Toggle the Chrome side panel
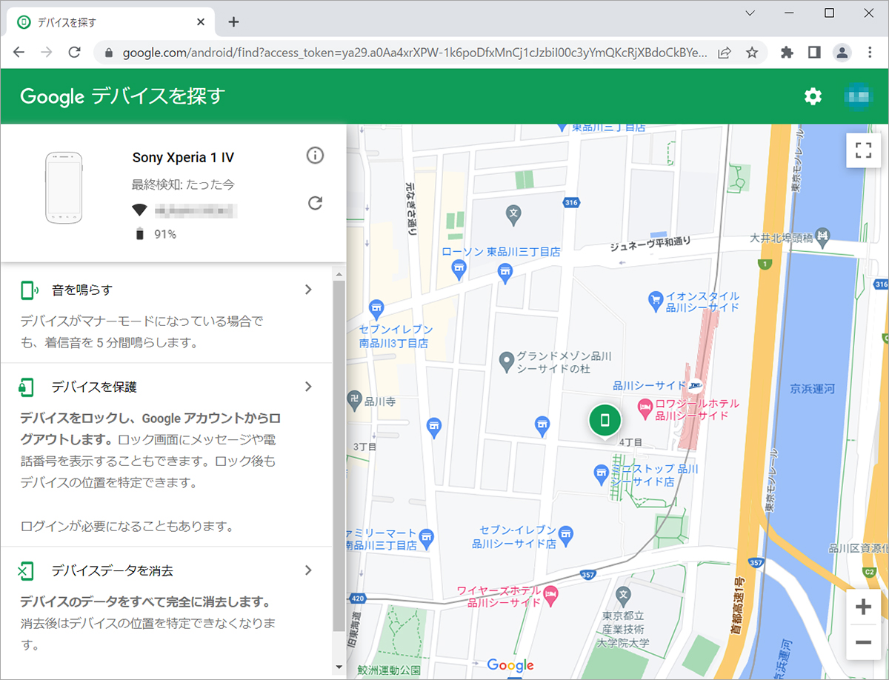Viewport: 889px width, 680px height. 814,53
